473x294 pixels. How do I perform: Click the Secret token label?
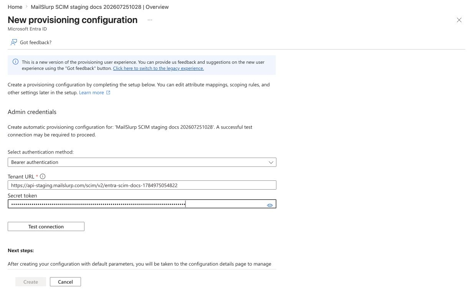point(22,195)
